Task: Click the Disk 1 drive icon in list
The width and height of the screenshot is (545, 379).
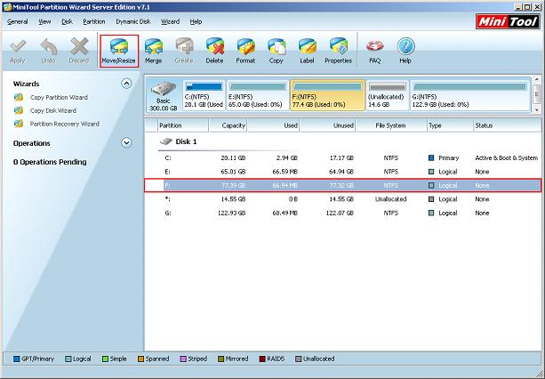Action: coord(166,141)
